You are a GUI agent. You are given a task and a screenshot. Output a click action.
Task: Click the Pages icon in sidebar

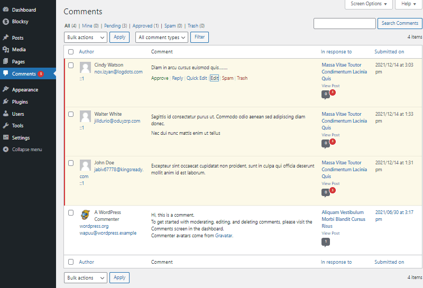6,61
